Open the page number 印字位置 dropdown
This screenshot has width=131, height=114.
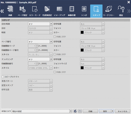[x=92, y=42]
